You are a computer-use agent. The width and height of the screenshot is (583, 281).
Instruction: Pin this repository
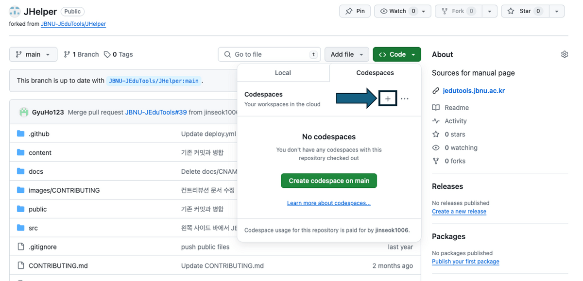tap(355, 11)
